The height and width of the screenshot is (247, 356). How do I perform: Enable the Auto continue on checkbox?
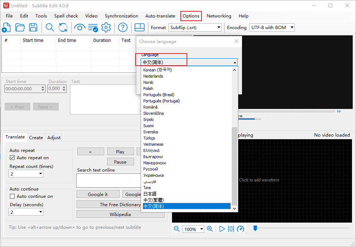click(x=12, y=196)
